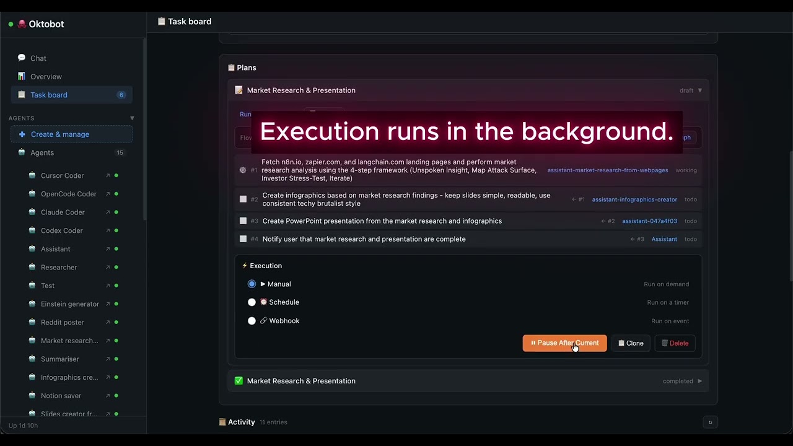Check the box for step #2 infographics
This screenshot has width=793, height=446.
(x=243, y=199)
